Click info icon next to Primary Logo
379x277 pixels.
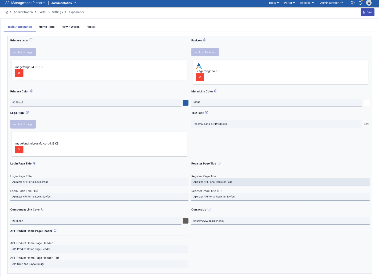(x=31, y=40)
